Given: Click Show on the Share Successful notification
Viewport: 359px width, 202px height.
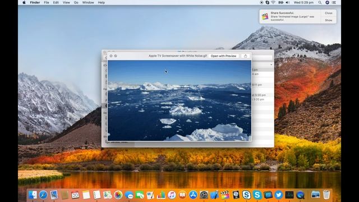Looking at the screenshot, I should point(328,20).
